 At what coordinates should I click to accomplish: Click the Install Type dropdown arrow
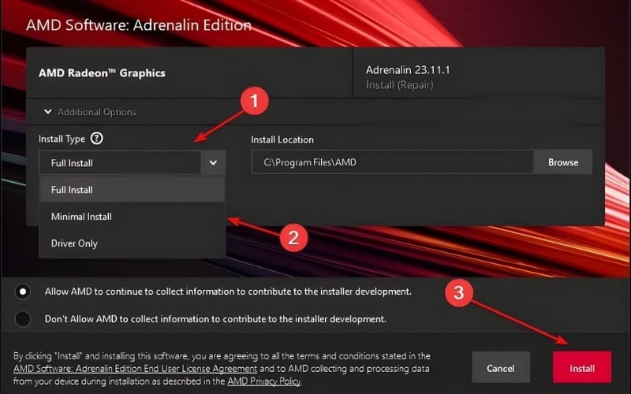point(213,163)
